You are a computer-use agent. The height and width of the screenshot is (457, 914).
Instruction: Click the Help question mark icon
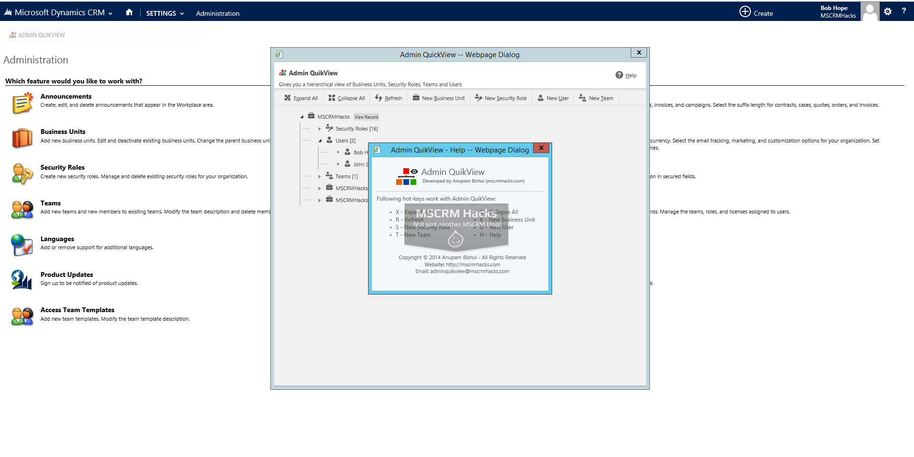619,75
